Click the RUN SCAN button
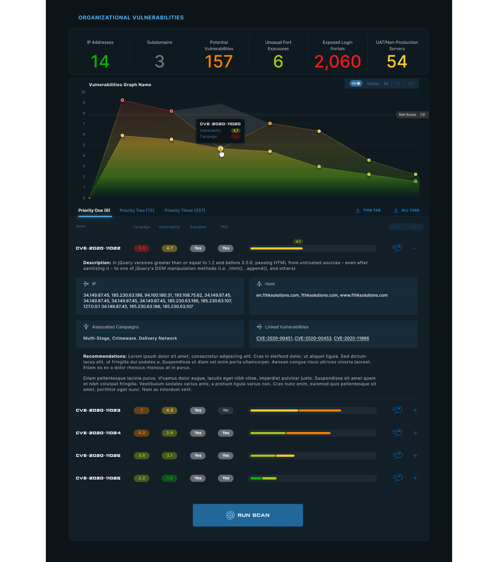The image size is (498, 562). 248,515
